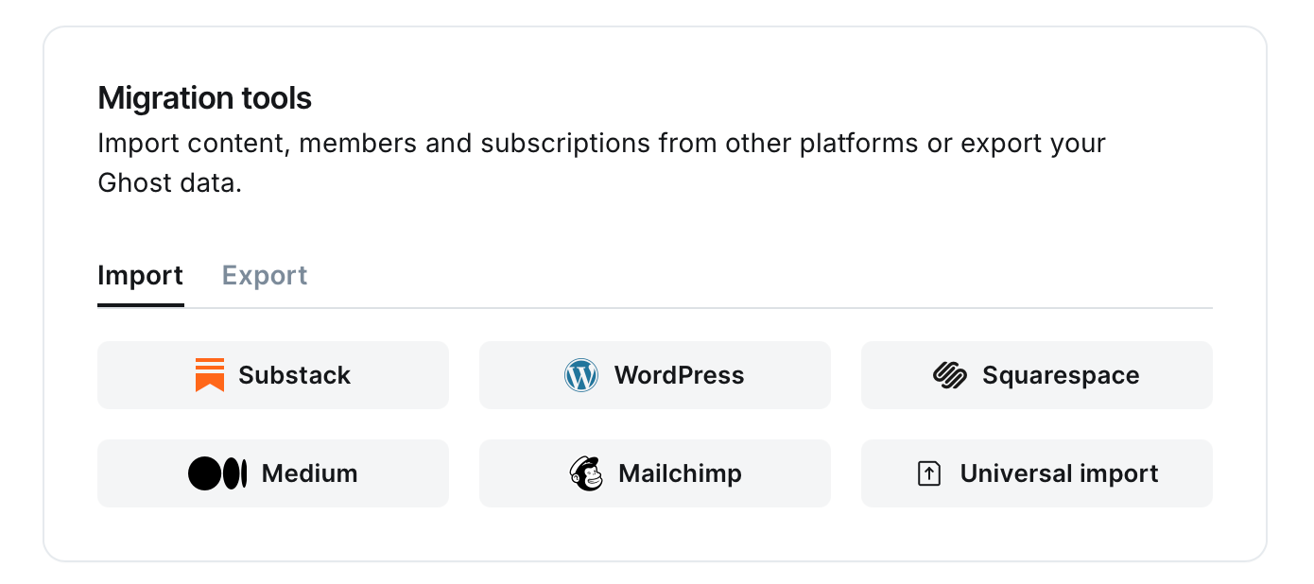Select the Mailchimp text label
This screenshot has height=584, width=1314.
pos(680,473)
